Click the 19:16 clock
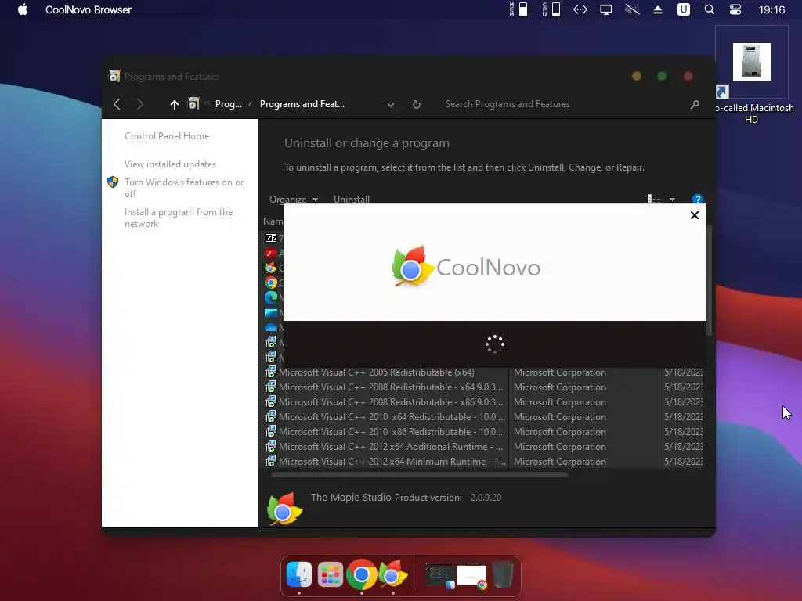Viewport: 802px width, 601px height. tap(771, 9)
